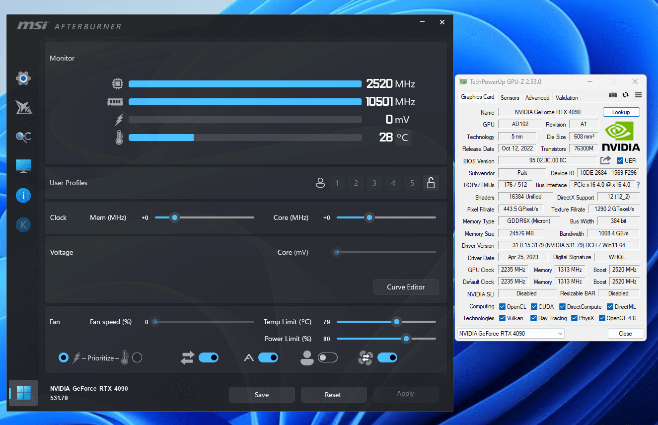Click the Fan speed slider handle
This screenshot has height=425, width=658.
(x=155, y=322)
